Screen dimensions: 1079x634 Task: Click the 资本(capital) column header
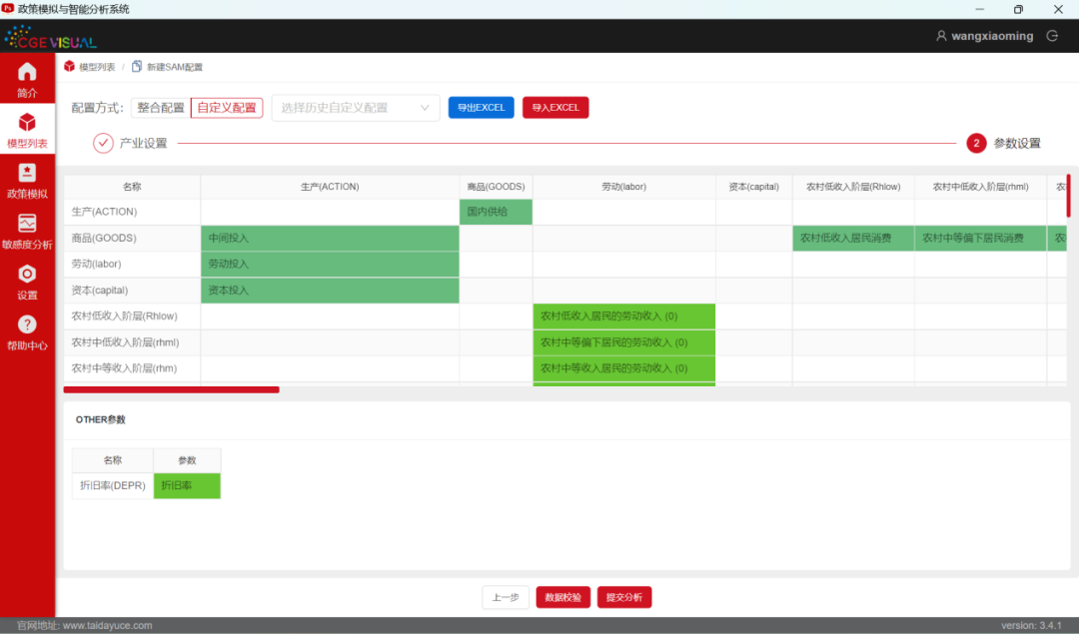[x=753, y=187]
